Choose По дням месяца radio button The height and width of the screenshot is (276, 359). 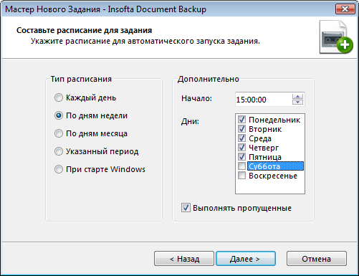click(59, 133)
